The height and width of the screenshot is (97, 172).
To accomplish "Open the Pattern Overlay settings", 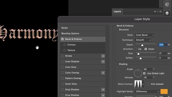I will tap(83, 78).
